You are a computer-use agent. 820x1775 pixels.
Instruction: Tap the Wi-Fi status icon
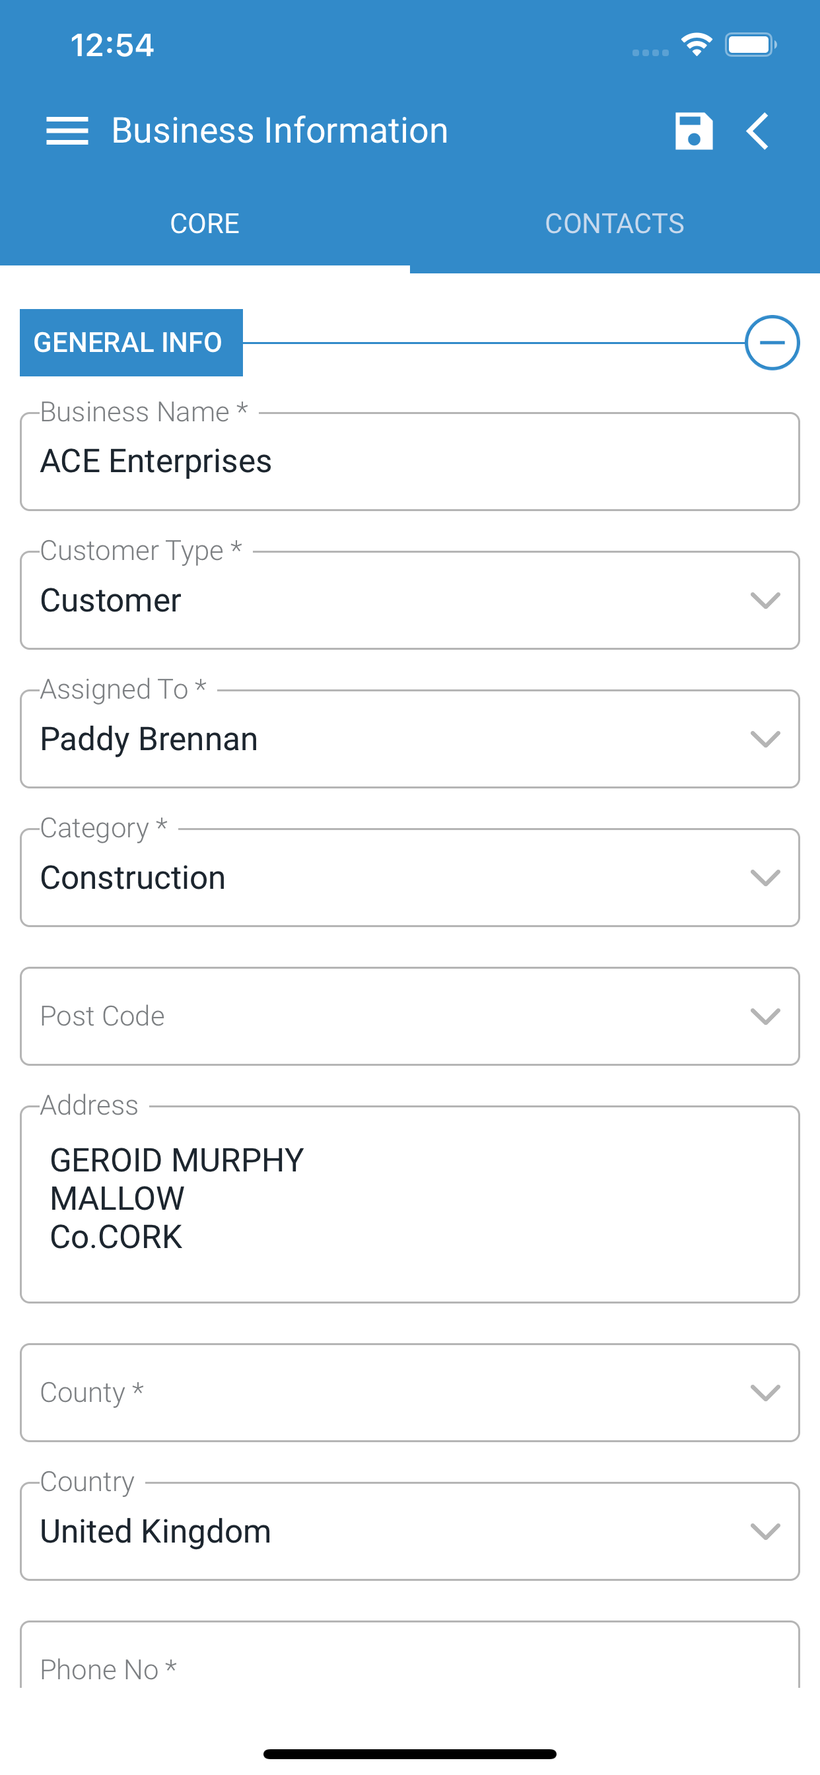[697, 46]
